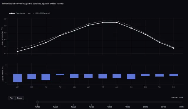
Task: Click the July peak marker on the line
Action: tap(103, 23)
